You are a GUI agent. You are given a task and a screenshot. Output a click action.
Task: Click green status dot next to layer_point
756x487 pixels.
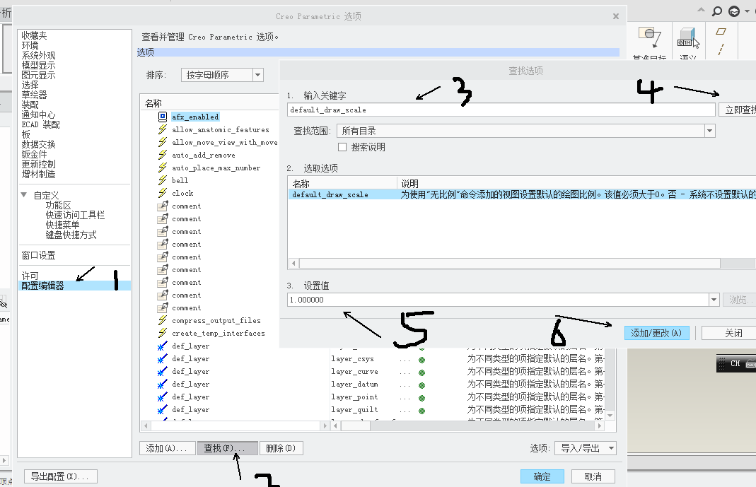click(x=422, y=398)
